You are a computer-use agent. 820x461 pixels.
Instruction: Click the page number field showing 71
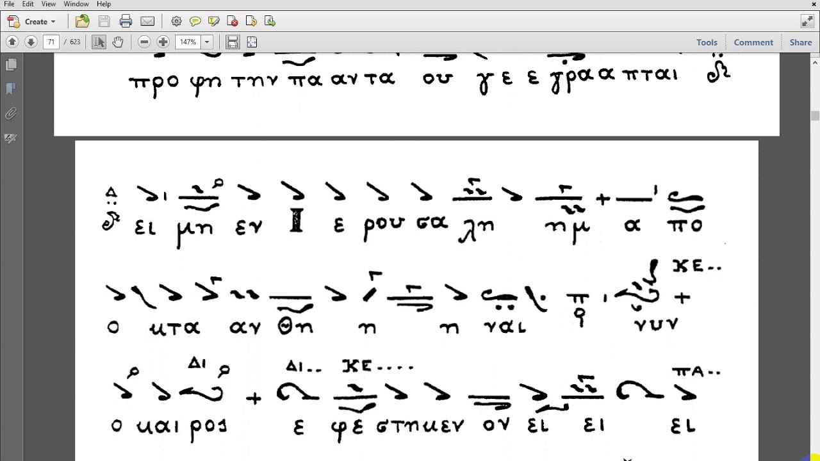51,42
